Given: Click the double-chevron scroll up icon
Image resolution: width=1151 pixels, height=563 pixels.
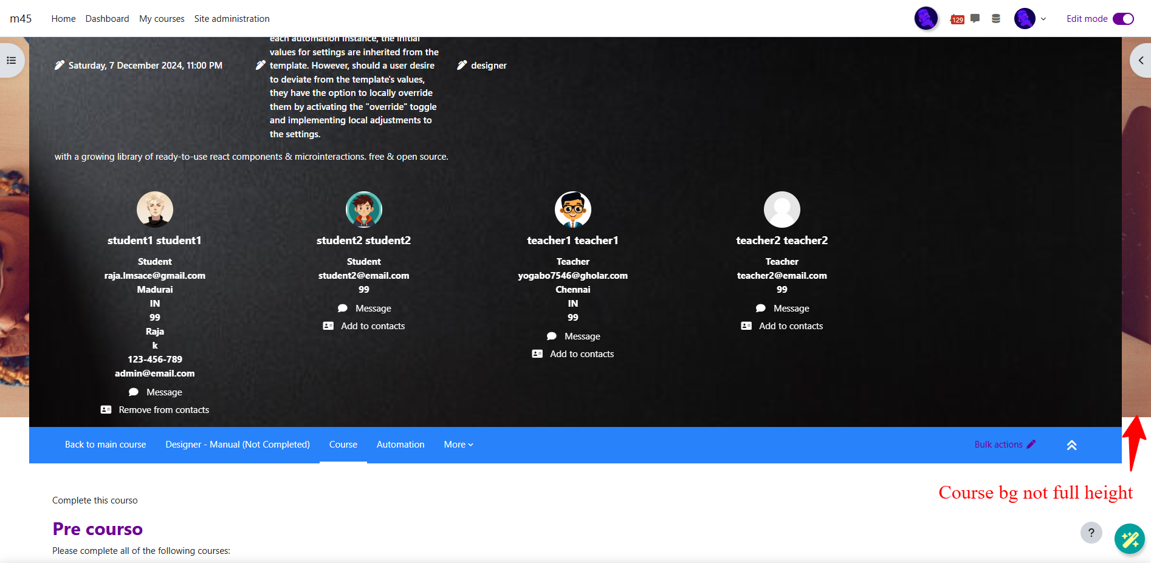Looking at the screenshot, I should 1071,445.
